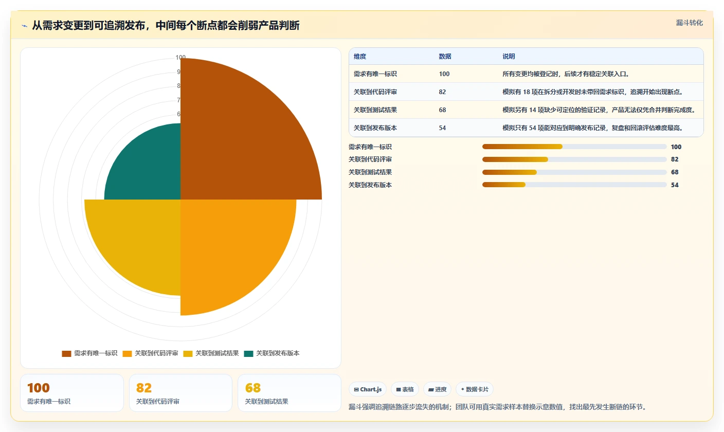The height and width of the screenshot is (432, 724).
Task: Click the page title 从需求变更到可追溯发布
Action: 166,26
